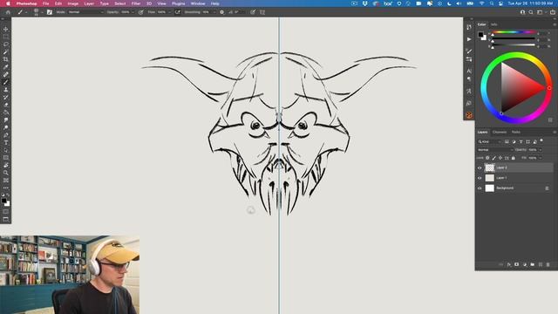Click the create new layer button

click(x=541, y=264)
